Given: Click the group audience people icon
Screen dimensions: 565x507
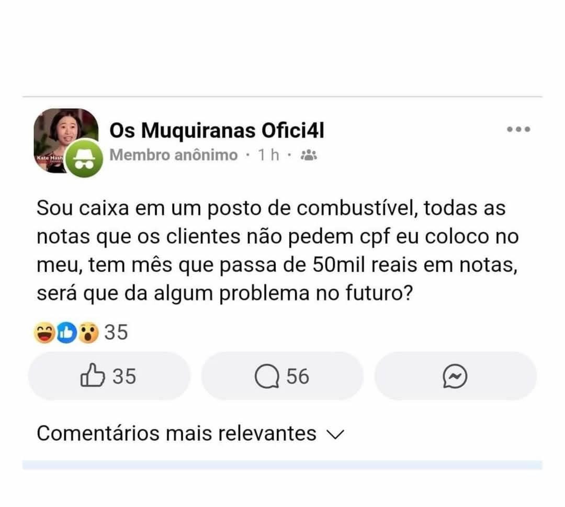Looking at the screenshot, I should pyautogui.click(x=309, y=155).
